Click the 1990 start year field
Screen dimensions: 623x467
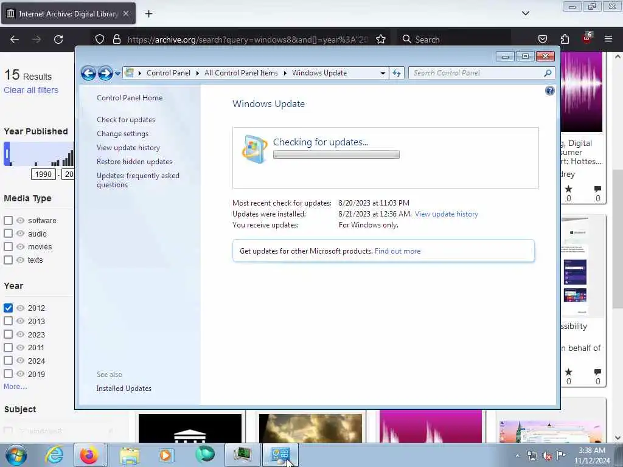tap(43, 175)
